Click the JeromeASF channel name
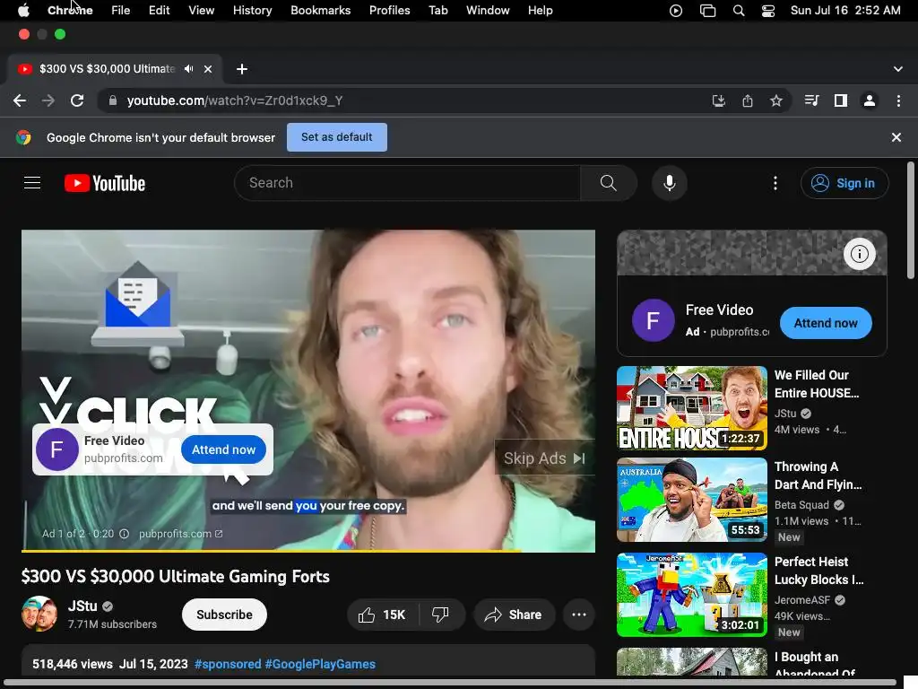Screen dimensions: 918x689 pos(802,600)
